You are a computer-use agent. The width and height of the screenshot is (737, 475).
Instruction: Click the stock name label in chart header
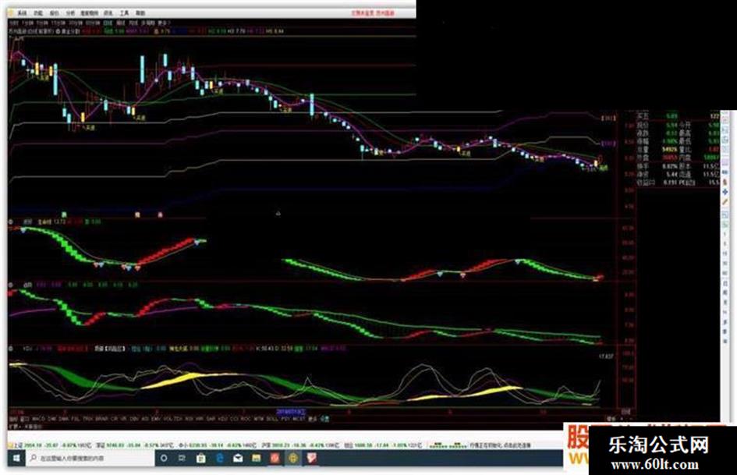(x=17, y=31)
